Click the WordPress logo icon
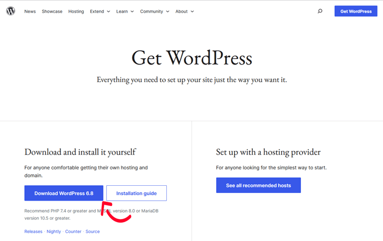The image size is (383, 241). [11, 11]
